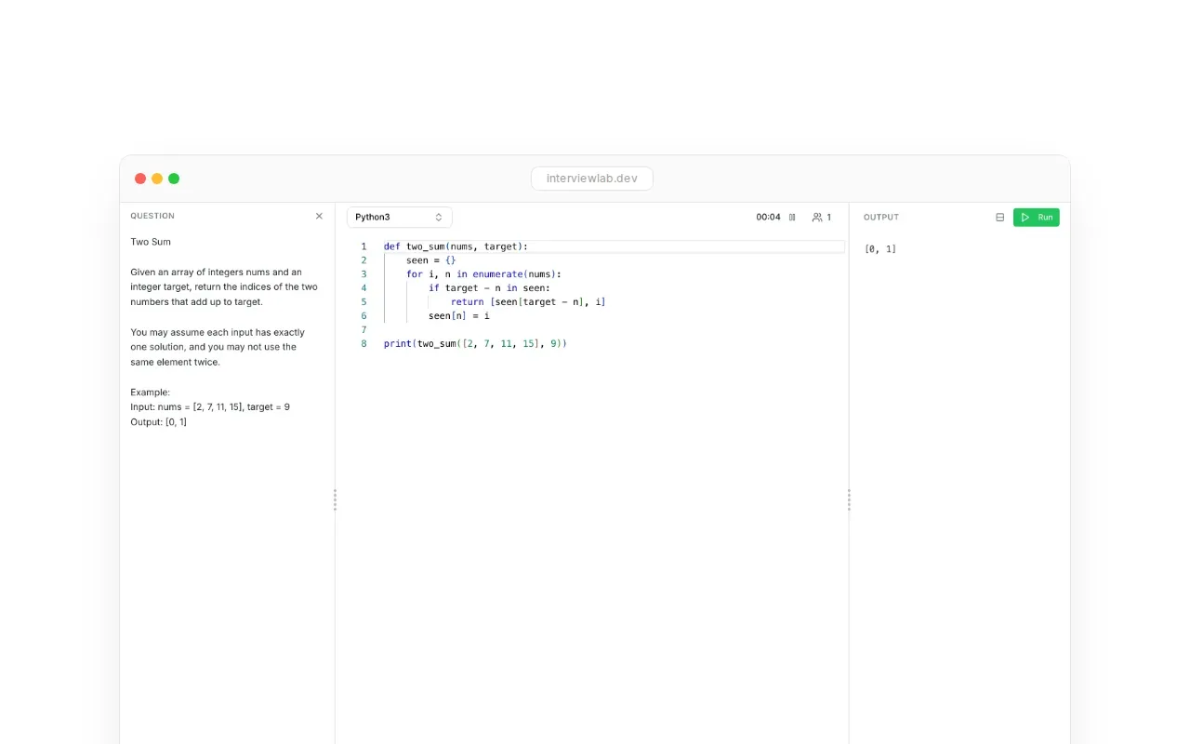The width and height of the screenshot is (1190, 744).
Task: Click the print statement on line 8
Action: (x=475, y=344)
